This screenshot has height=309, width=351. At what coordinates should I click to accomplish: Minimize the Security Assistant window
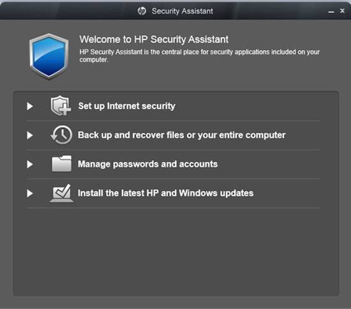pos(331,11)
